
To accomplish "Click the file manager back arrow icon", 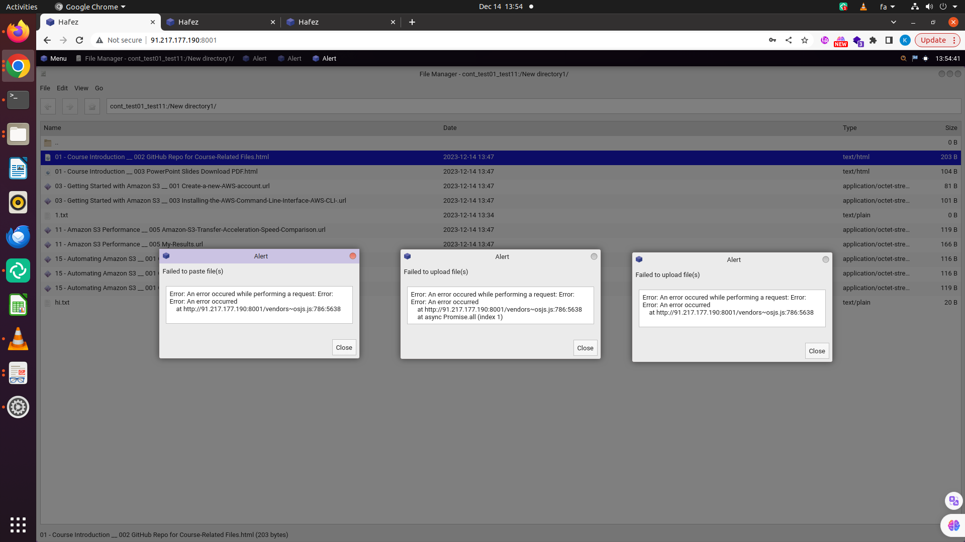I will click(48, 106).
